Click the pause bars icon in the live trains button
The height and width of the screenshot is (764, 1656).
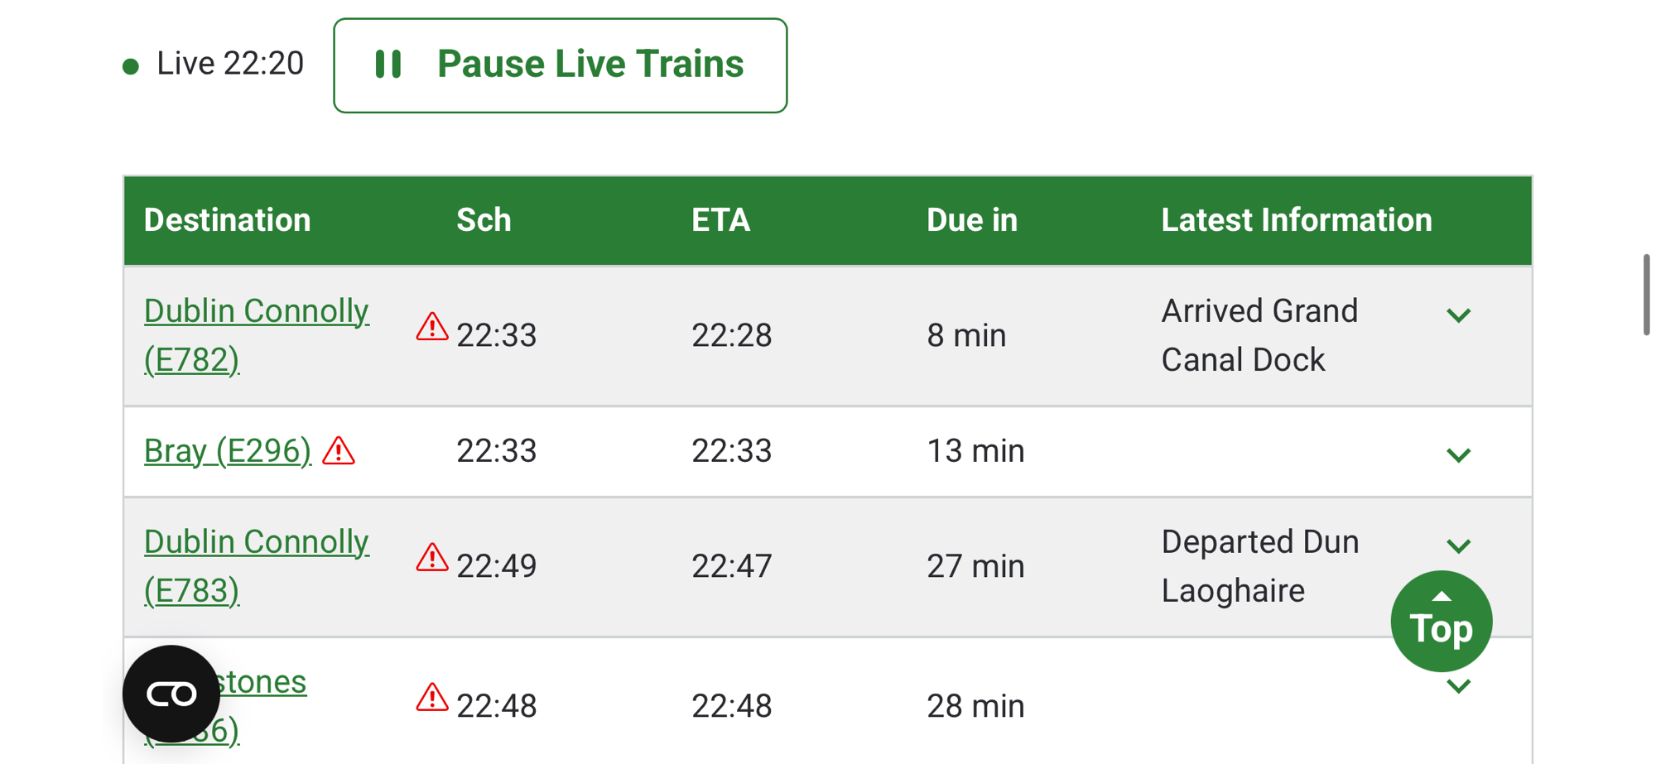click(388, 65)
